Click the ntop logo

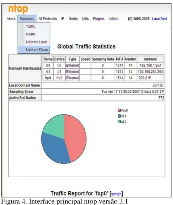click(18, 9)
